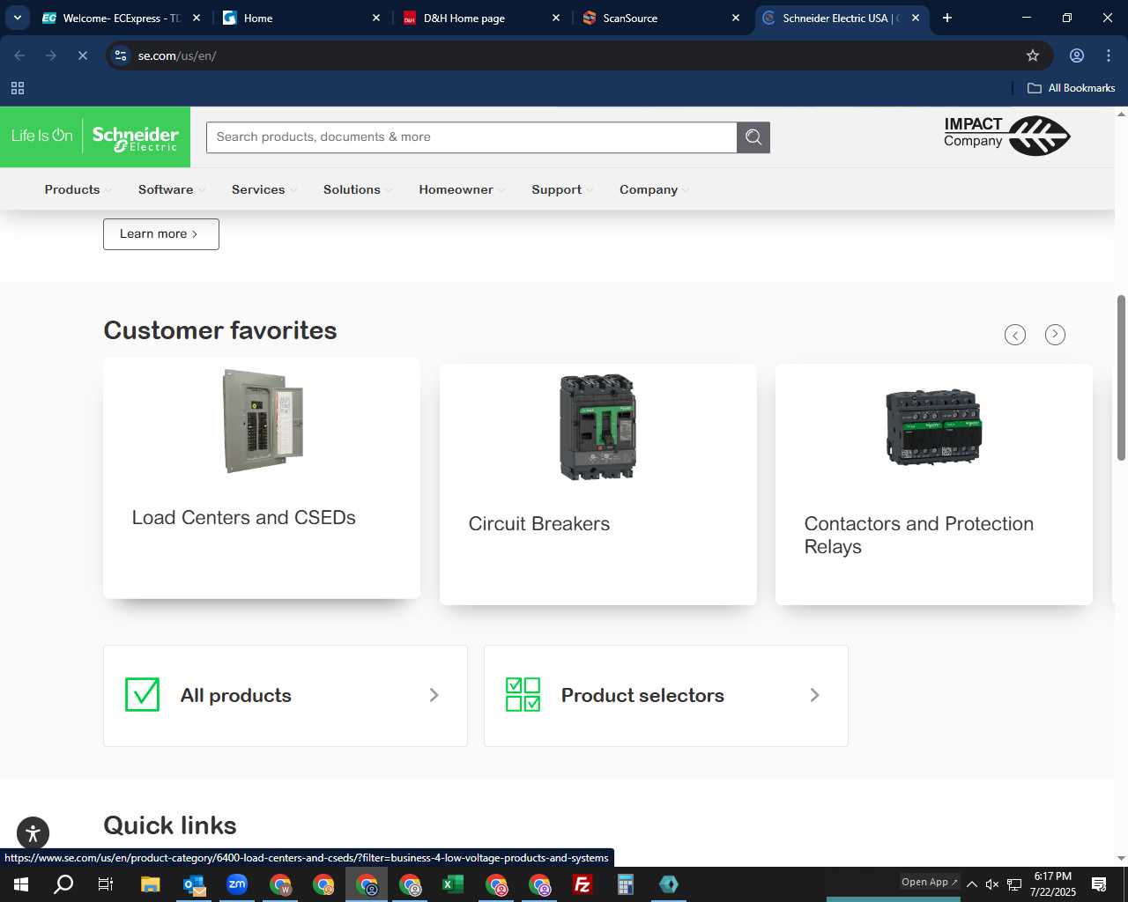This screenshot has height=902, width=1128.
Task: Open Excel from taskbar
Action: [x=453, y=884]
